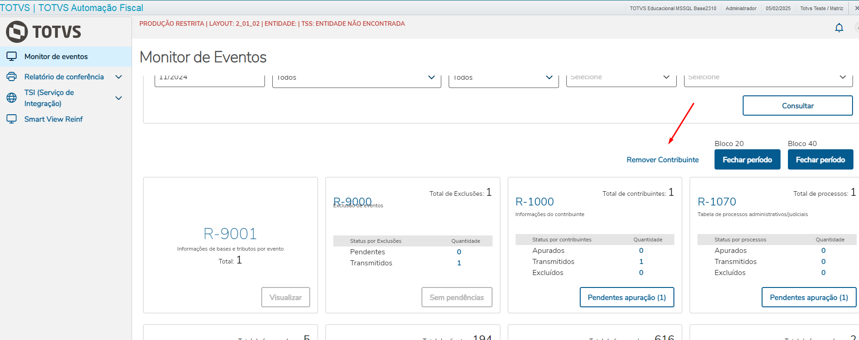Click the Apurados row in R-1000 card
Image resolution: width=859 pixels, height=340 pixels.
coord(595,251)
